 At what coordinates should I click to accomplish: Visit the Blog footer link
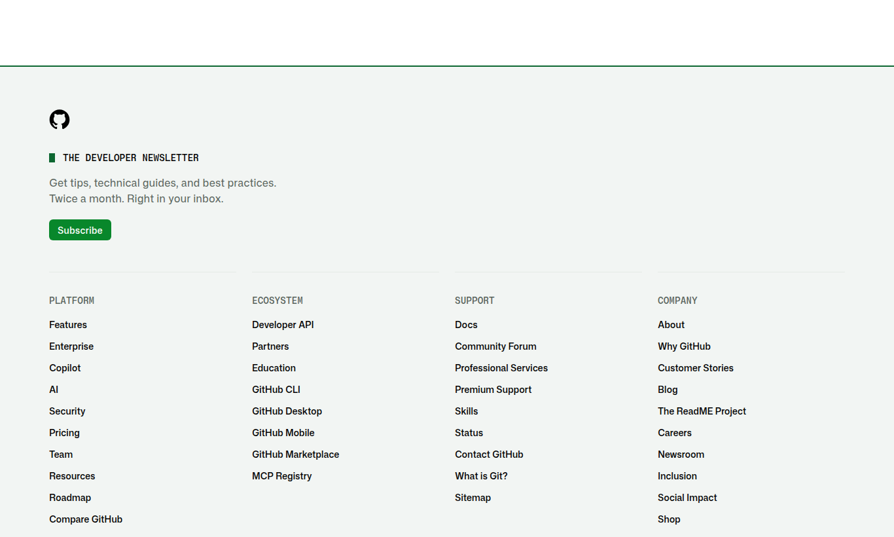pyautogui.click(x=668, y=390)
